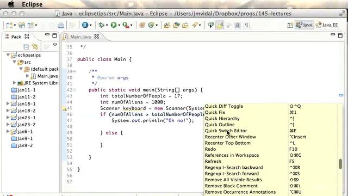This screenshot has width=348, height=196.
Task: Open the Run dropdown arrow
Action: [x=119, y=26]
